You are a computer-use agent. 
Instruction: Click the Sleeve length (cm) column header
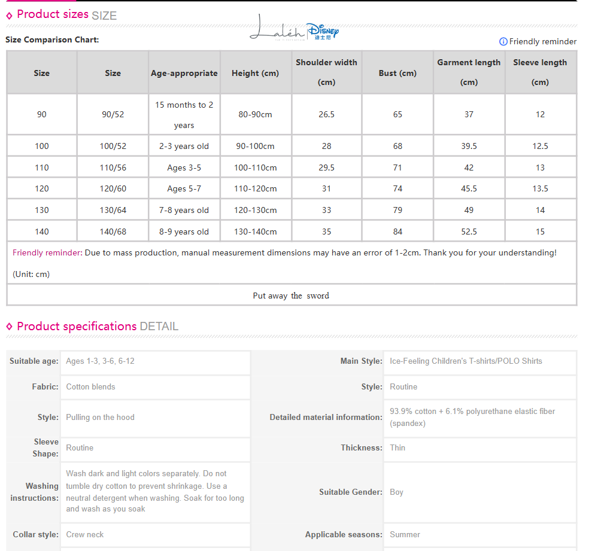(540, 73)
